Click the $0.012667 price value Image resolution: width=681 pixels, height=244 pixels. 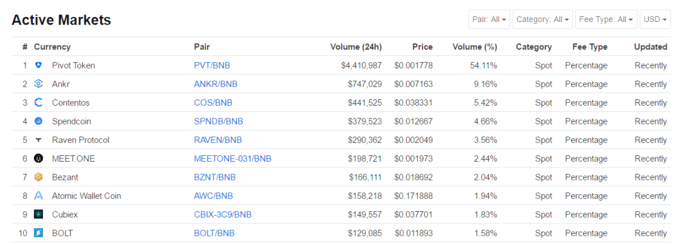(x=414, y=121)
